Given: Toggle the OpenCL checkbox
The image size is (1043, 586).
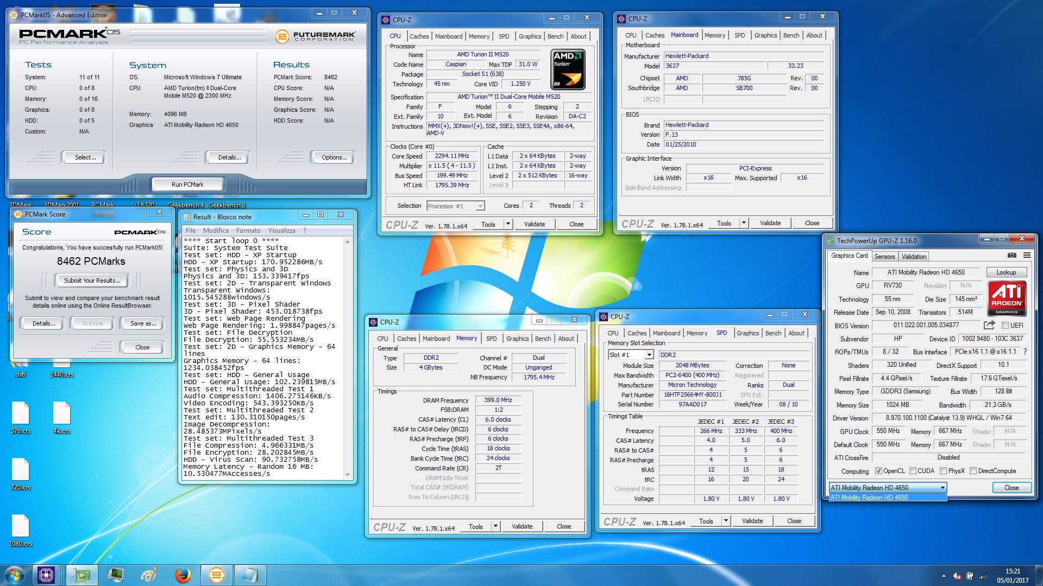Looking at the screenshot, I should tap(878, 471).
